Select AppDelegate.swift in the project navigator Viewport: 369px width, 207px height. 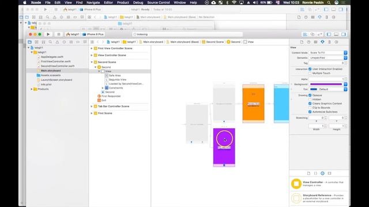tap(52, 57)
